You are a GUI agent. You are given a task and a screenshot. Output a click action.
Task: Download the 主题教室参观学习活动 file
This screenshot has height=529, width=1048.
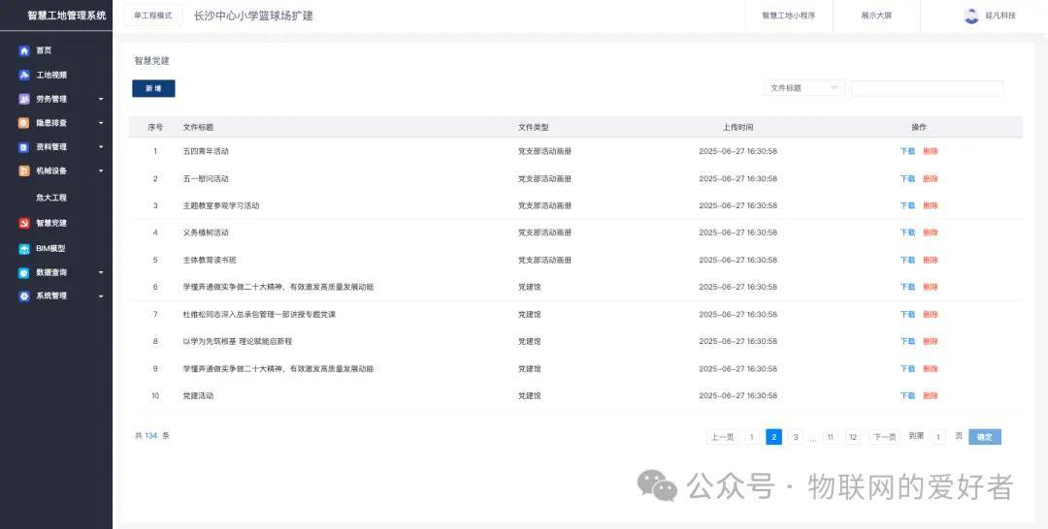(x=907, y=205)
